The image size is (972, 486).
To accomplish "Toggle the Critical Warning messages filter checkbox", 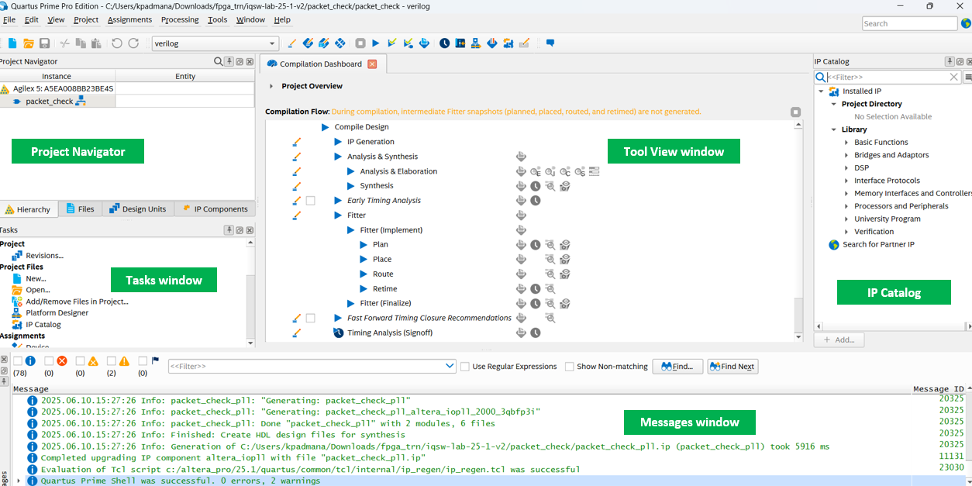I will click(x=80, y=361).
